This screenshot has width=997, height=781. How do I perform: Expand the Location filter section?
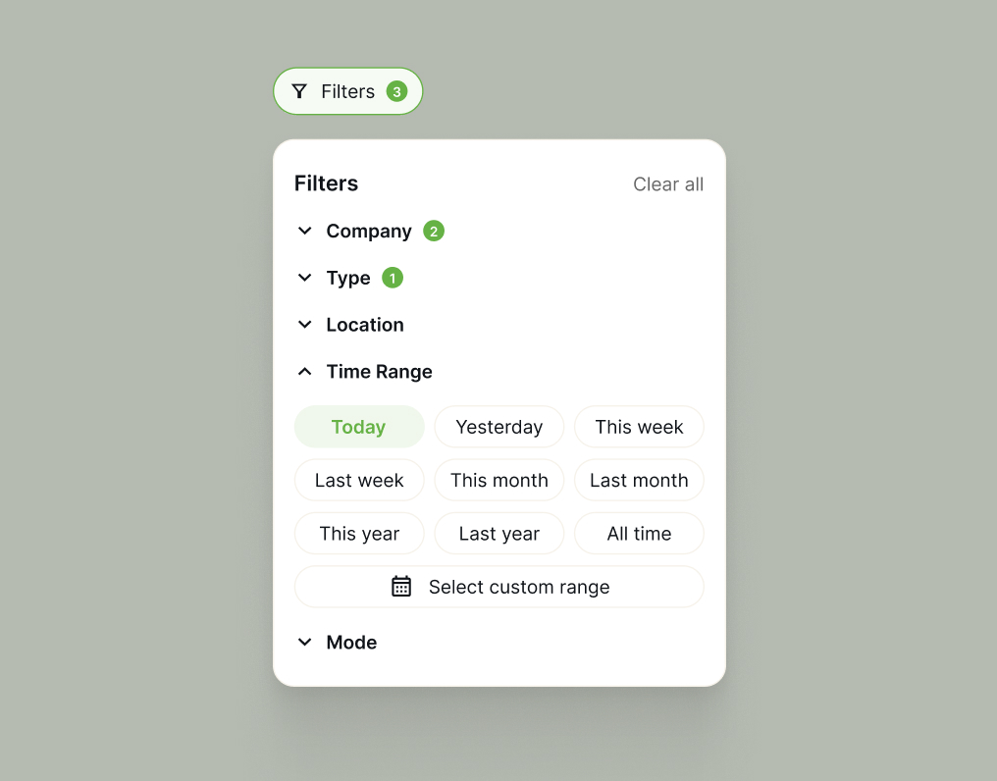pos(364,325)
